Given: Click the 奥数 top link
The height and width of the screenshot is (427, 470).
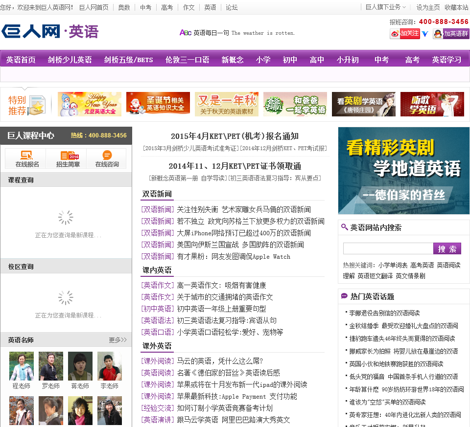Looking at the screenshot, I should coord(124,7).
